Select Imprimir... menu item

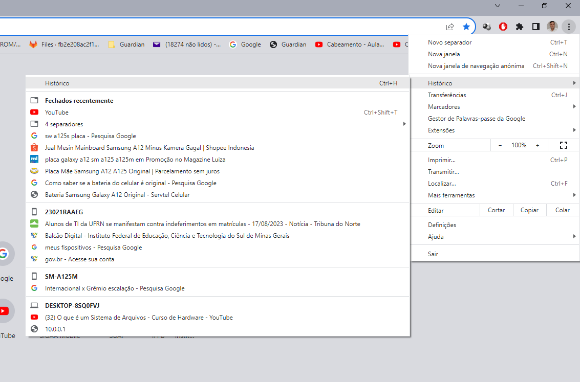point(495,160)
